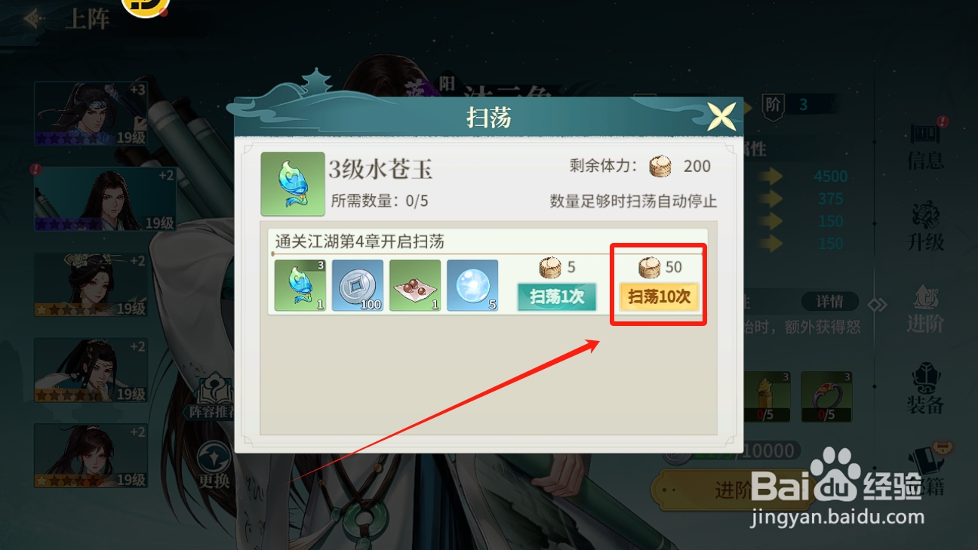Click the 阵容推荐 lineup recommendation icon

(213, 398)
